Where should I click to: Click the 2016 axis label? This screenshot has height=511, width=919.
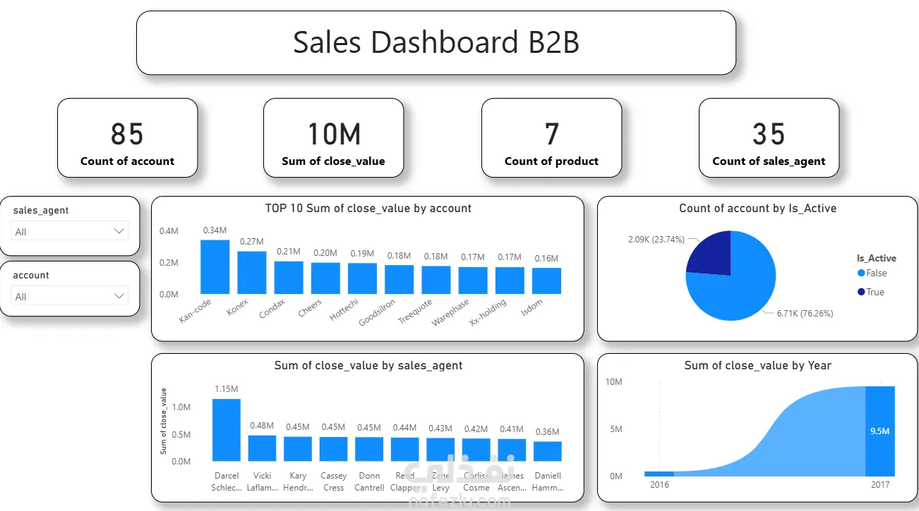tap(659, 485)
